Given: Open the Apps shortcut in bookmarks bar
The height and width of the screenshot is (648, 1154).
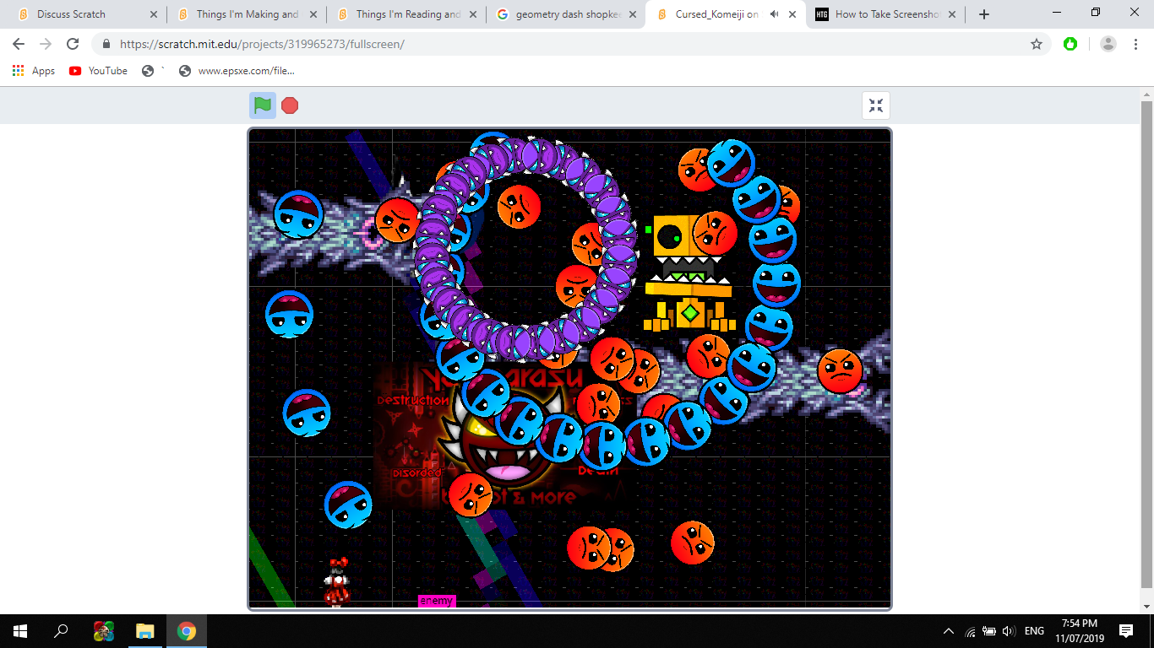Looking at the screenshot, I should click(34, 71).
